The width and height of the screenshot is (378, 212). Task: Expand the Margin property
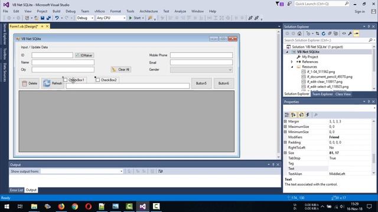[285, 121]
